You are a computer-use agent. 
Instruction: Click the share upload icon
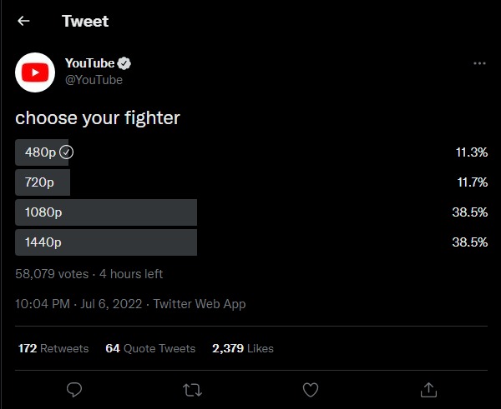click(428, 390)
